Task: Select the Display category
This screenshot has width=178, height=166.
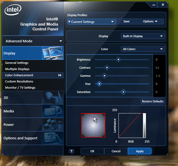Action: click(x=33, y=53)
